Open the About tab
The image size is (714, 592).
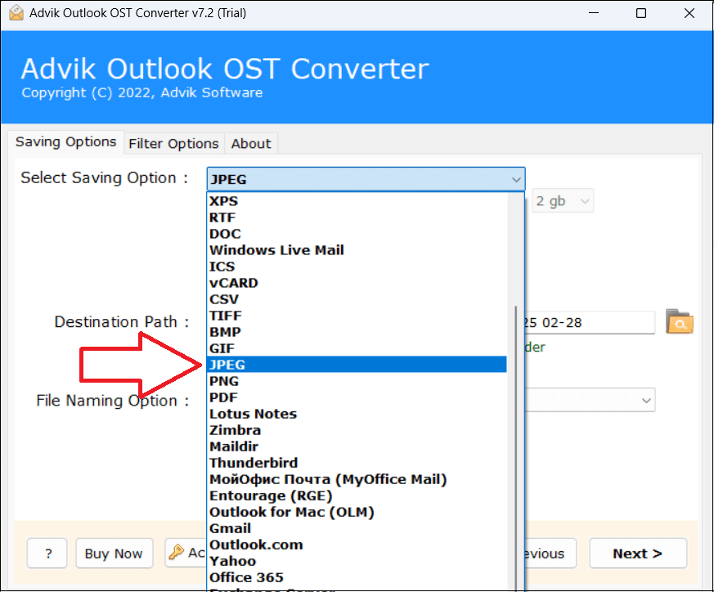point(251,144)
